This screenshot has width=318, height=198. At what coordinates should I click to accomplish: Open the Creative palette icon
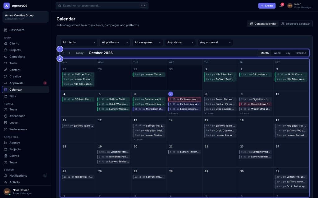[6, 77]
